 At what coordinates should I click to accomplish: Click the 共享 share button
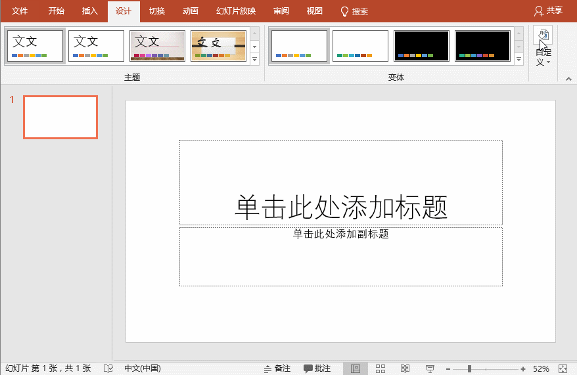[549, 11]
